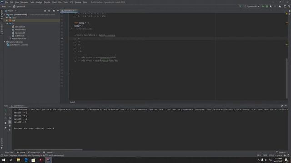Click the Debug bug icon in the top toolbar
Screen dimensions: 291x163
tap(267, 6)
